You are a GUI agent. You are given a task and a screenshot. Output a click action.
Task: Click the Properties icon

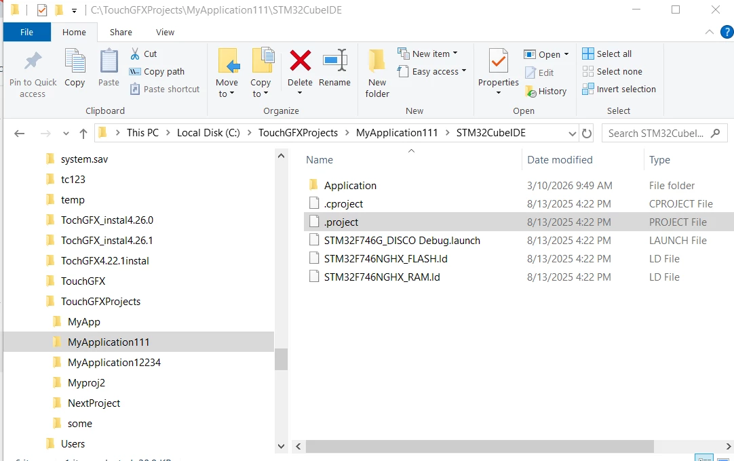(x=499, y=61)
